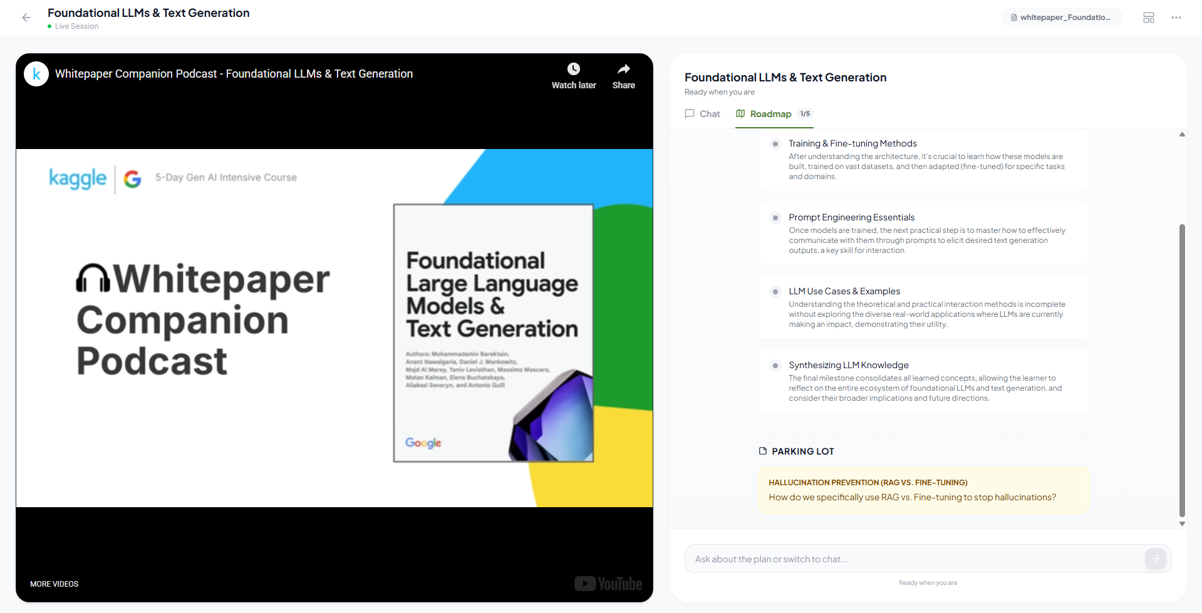The height and width of the screenshot is (613, 1202).
Task: Click the page title Foundational LLMs & Text Generation
Action: click(148, 13)
